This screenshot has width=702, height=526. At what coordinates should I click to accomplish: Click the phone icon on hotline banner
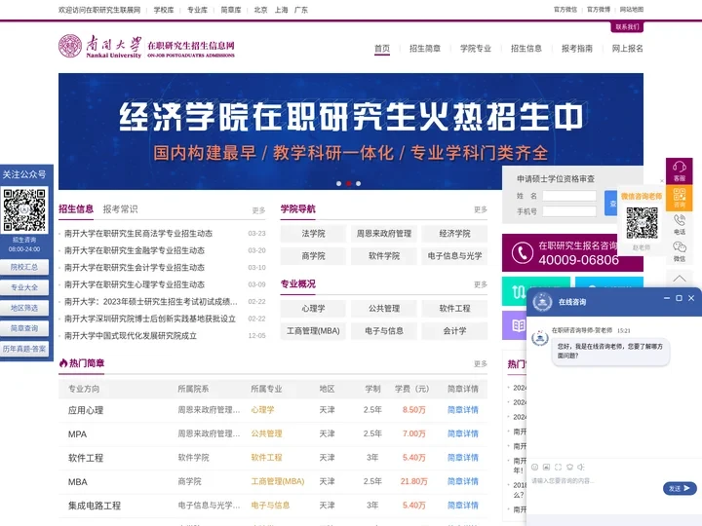click(522, 252)
